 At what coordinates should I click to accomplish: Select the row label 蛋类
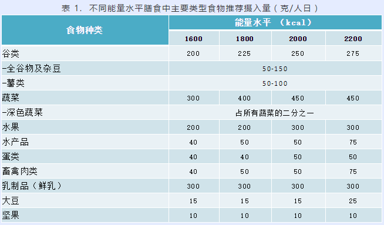click(x=11, y=156)
